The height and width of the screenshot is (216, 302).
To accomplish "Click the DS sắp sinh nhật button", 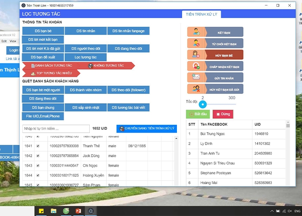I will pos(86,108).
